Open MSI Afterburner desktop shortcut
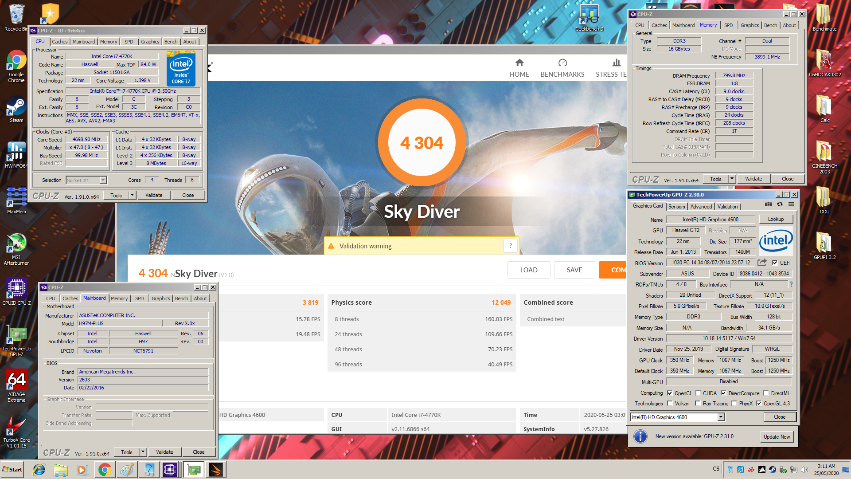 [x=16, y=250]
